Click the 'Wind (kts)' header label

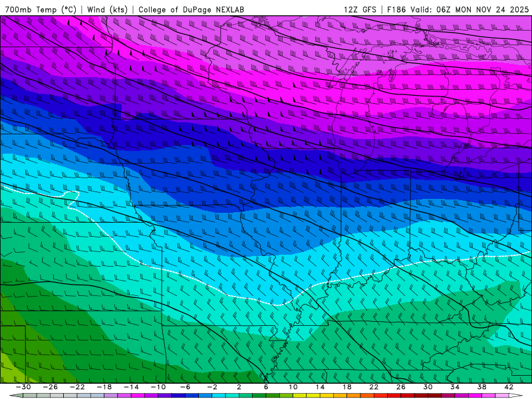pos(107,9)
